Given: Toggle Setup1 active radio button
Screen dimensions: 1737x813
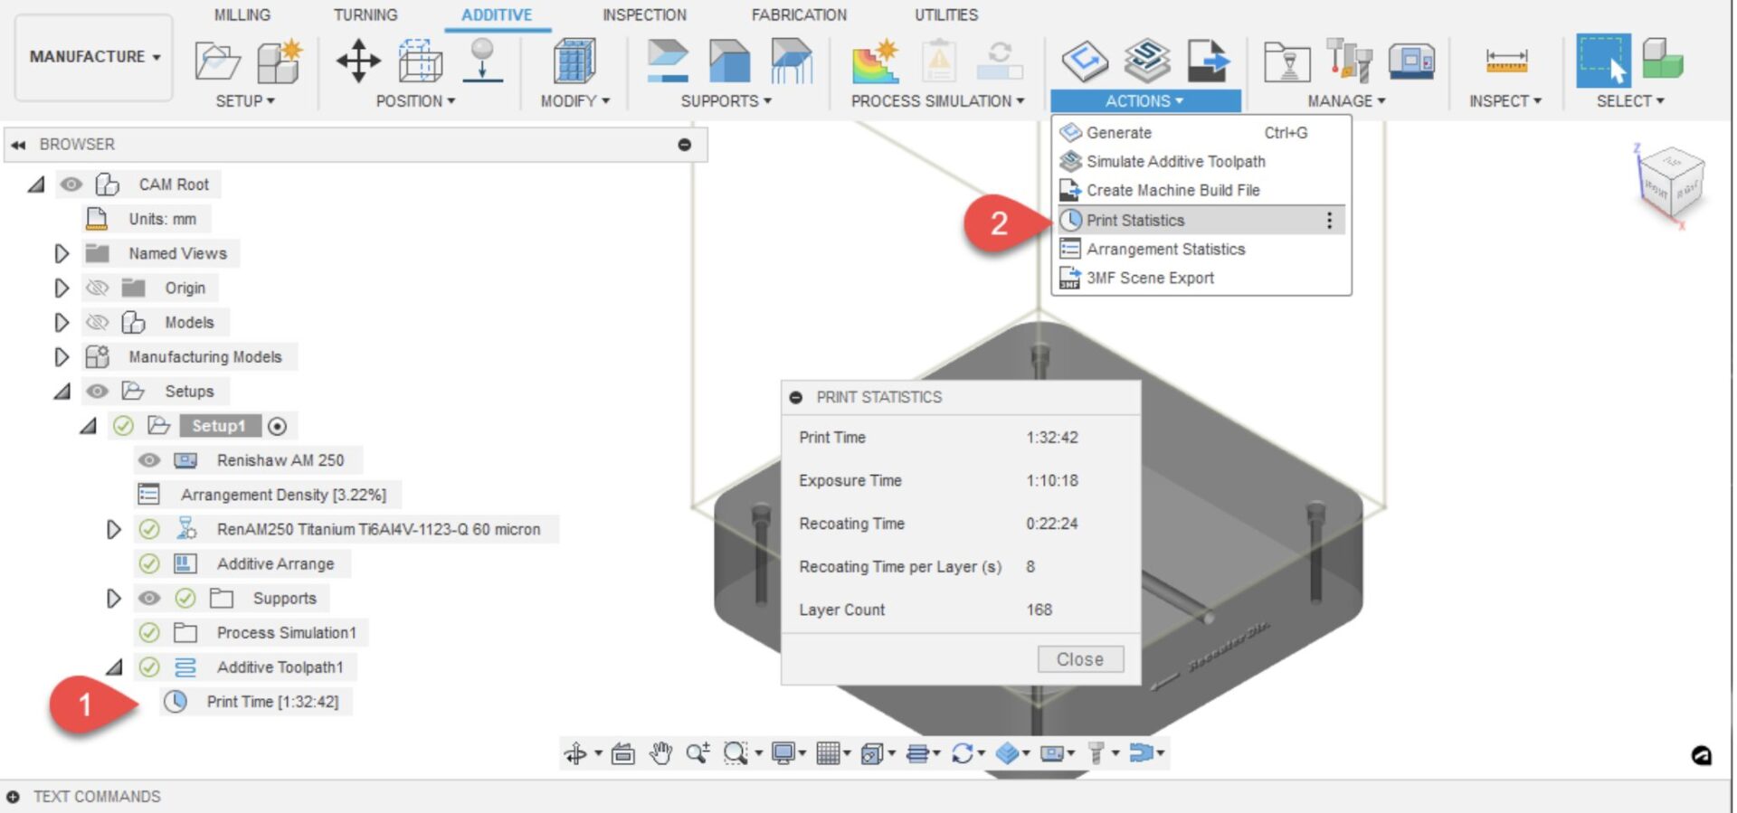Looking at the screenshot, I should tap(278, 426).
